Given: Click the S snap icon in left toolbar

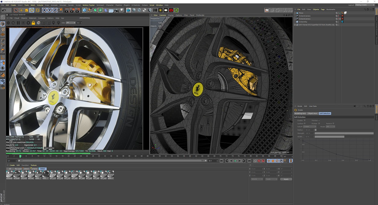Looking at the screenshot, I should 3,68.
